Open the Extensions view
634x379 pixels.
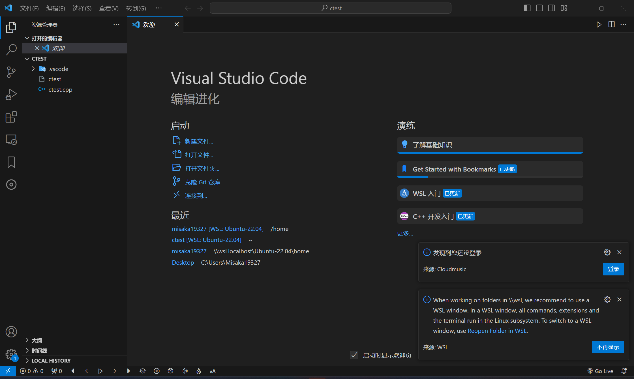(11, 117)
